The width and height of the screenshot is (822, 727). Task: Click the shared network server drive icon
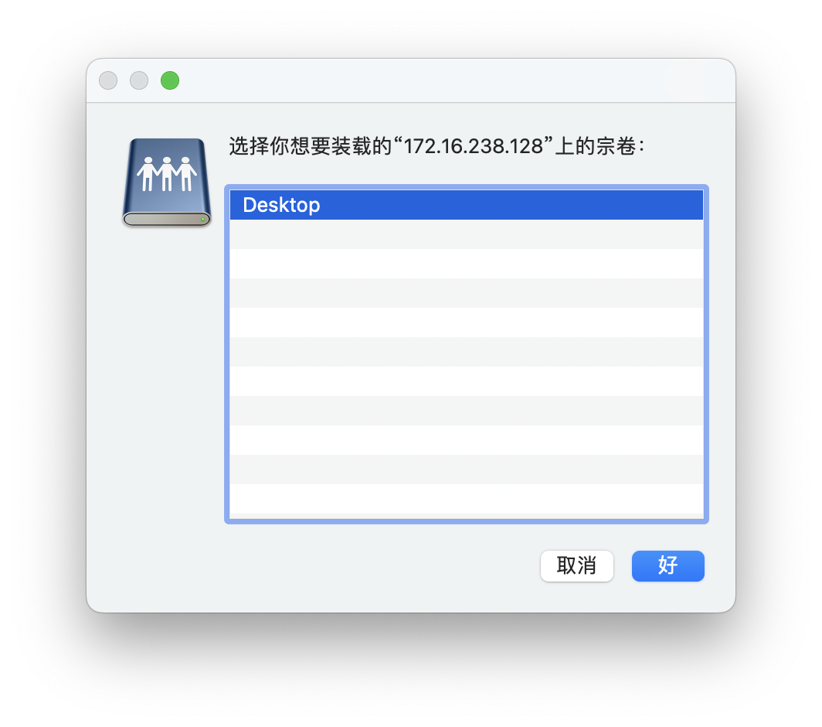167,183
